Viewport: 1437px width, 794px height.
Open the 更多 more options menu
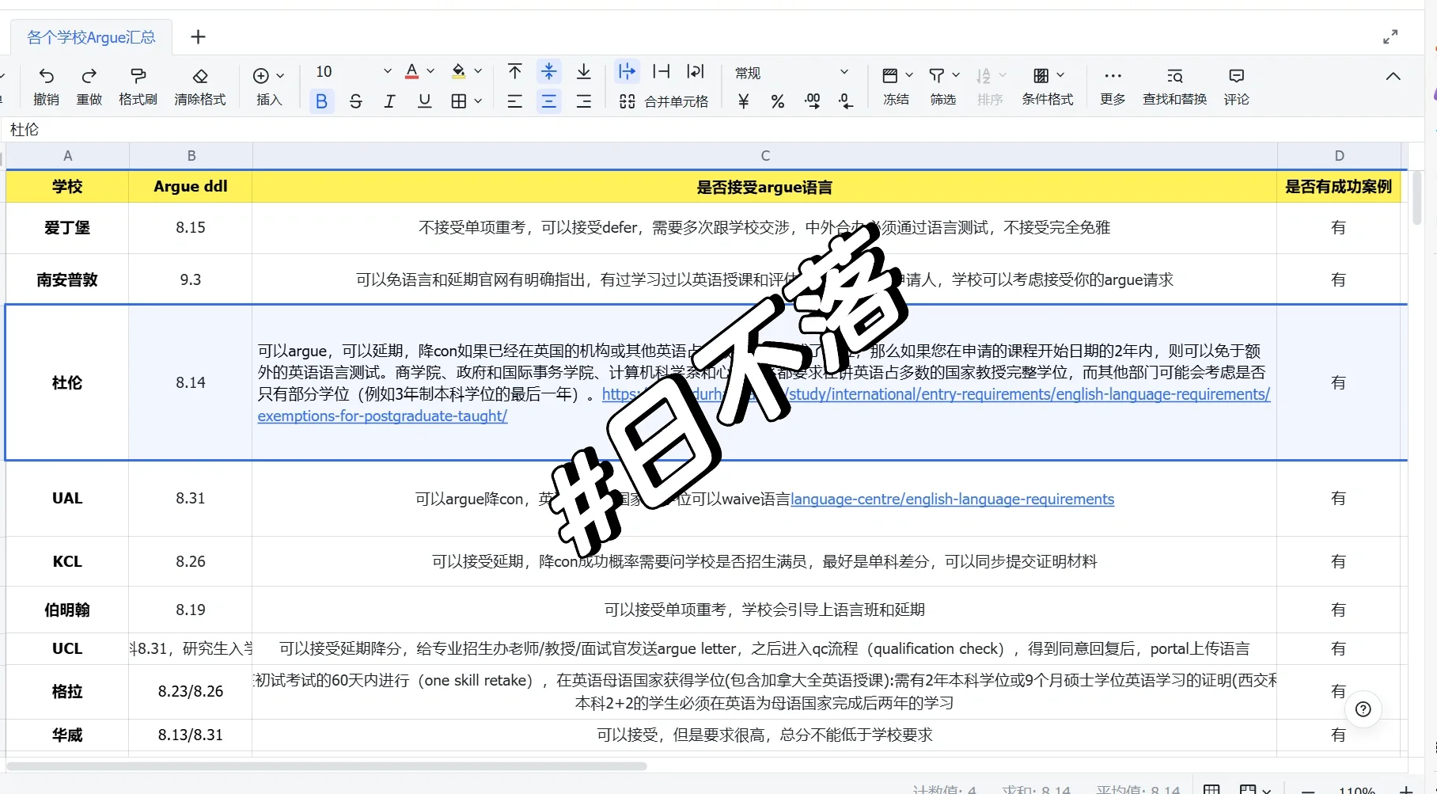coord(1113,86)
